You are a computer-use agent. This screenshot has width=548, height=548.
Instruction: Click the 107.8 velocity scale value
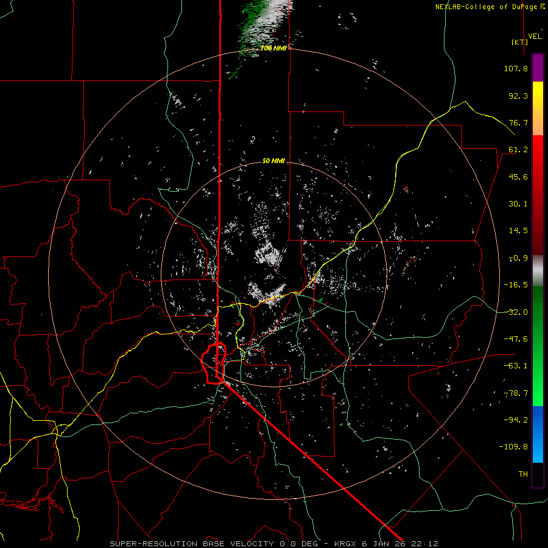[x=516, y=68]
